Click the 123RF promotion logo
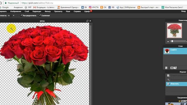Viewport: 187px width, 105px height. click(183, 101)
